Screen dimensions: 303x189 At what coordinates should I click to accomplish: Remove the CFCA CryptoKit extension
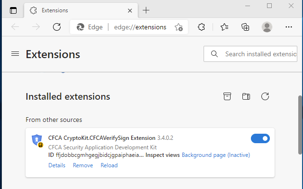pyautogui.click(x=83, y=165)
